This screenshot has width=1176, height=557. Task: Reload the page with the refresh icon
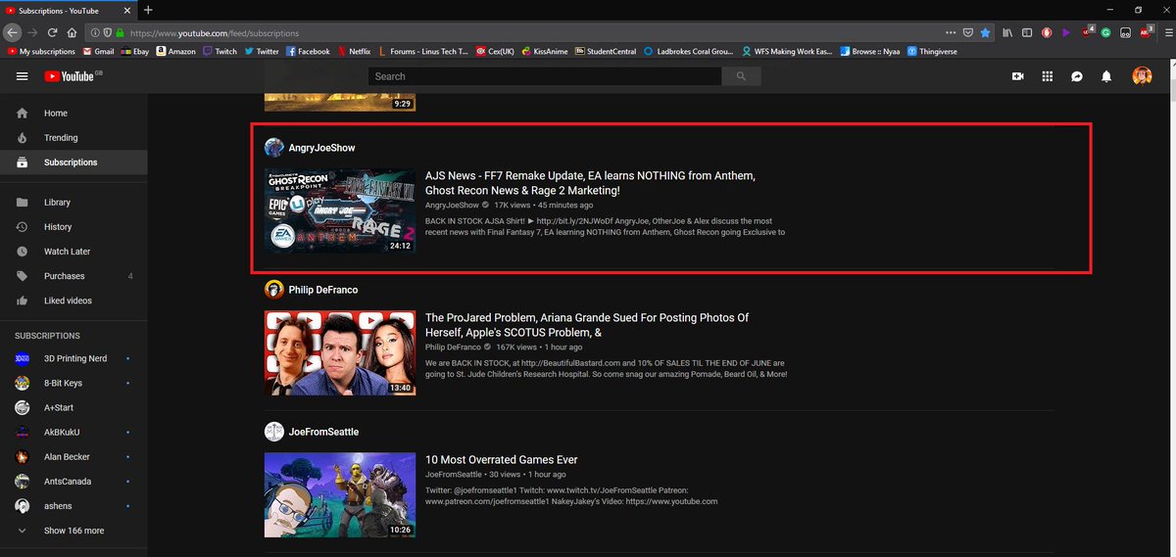pyautogui.click(x=53, y=32)
